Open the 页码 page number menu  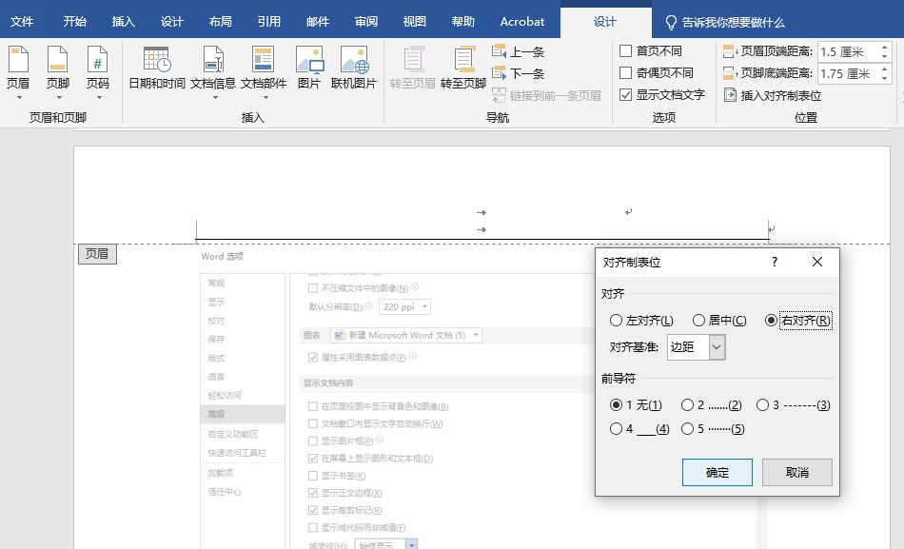98,70
